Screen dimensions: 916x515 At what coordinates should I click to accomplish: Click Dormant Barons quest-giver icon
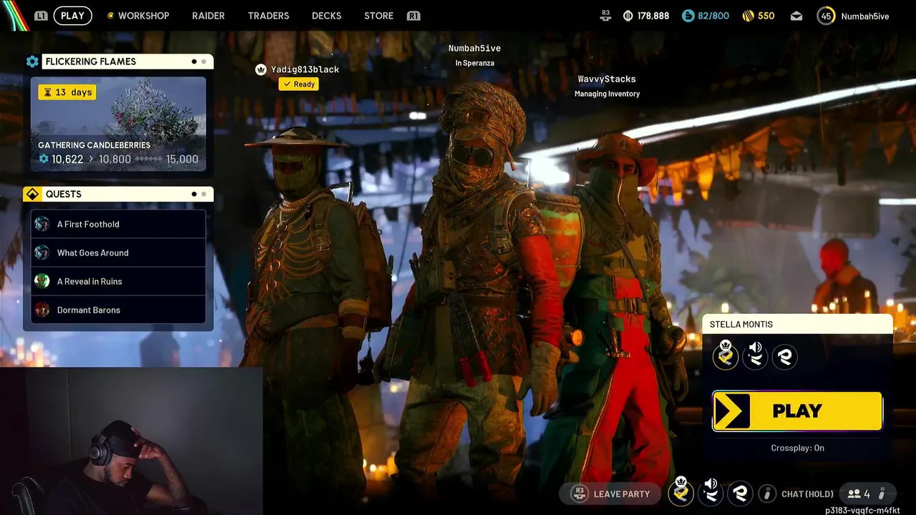(x=42, y=310)
